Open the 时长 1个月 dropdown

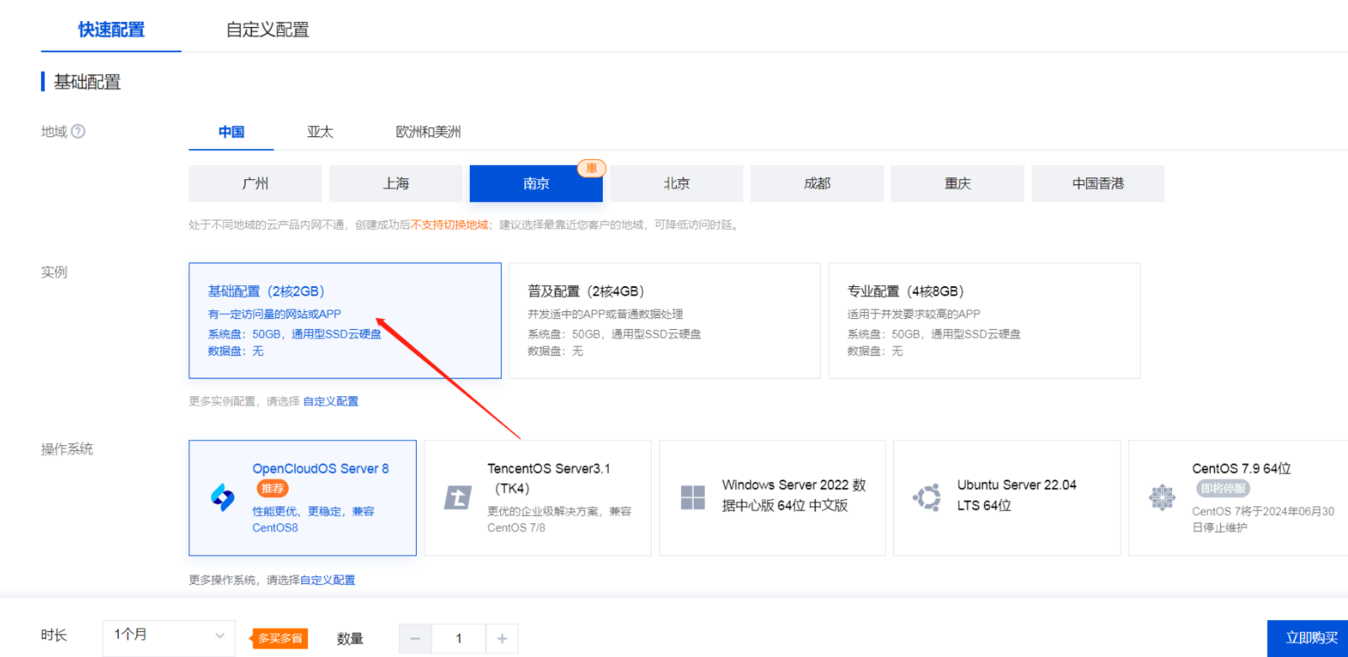point(169,638)
